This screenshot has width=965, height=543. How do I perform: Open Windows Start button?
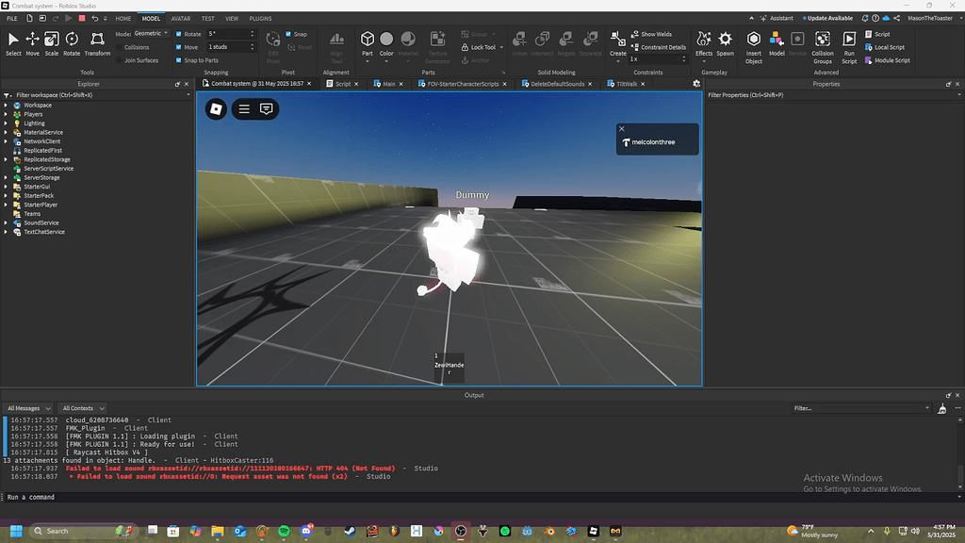pyautogui.click(x=16, y=531)
